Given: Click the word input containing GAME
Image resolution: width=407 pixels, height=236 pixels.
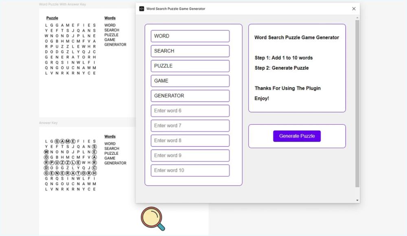Looking at the screenshot, I should (x=190, y=80).
